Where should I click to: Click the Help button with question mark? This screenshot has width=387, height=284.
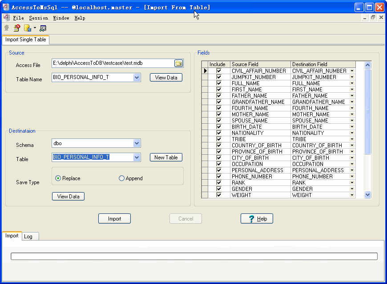pos(257,218)
